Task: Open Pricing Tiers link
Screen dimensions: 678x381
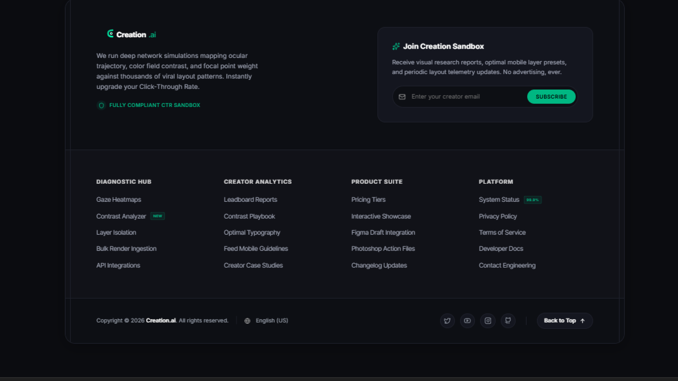Action: [368, 200]
